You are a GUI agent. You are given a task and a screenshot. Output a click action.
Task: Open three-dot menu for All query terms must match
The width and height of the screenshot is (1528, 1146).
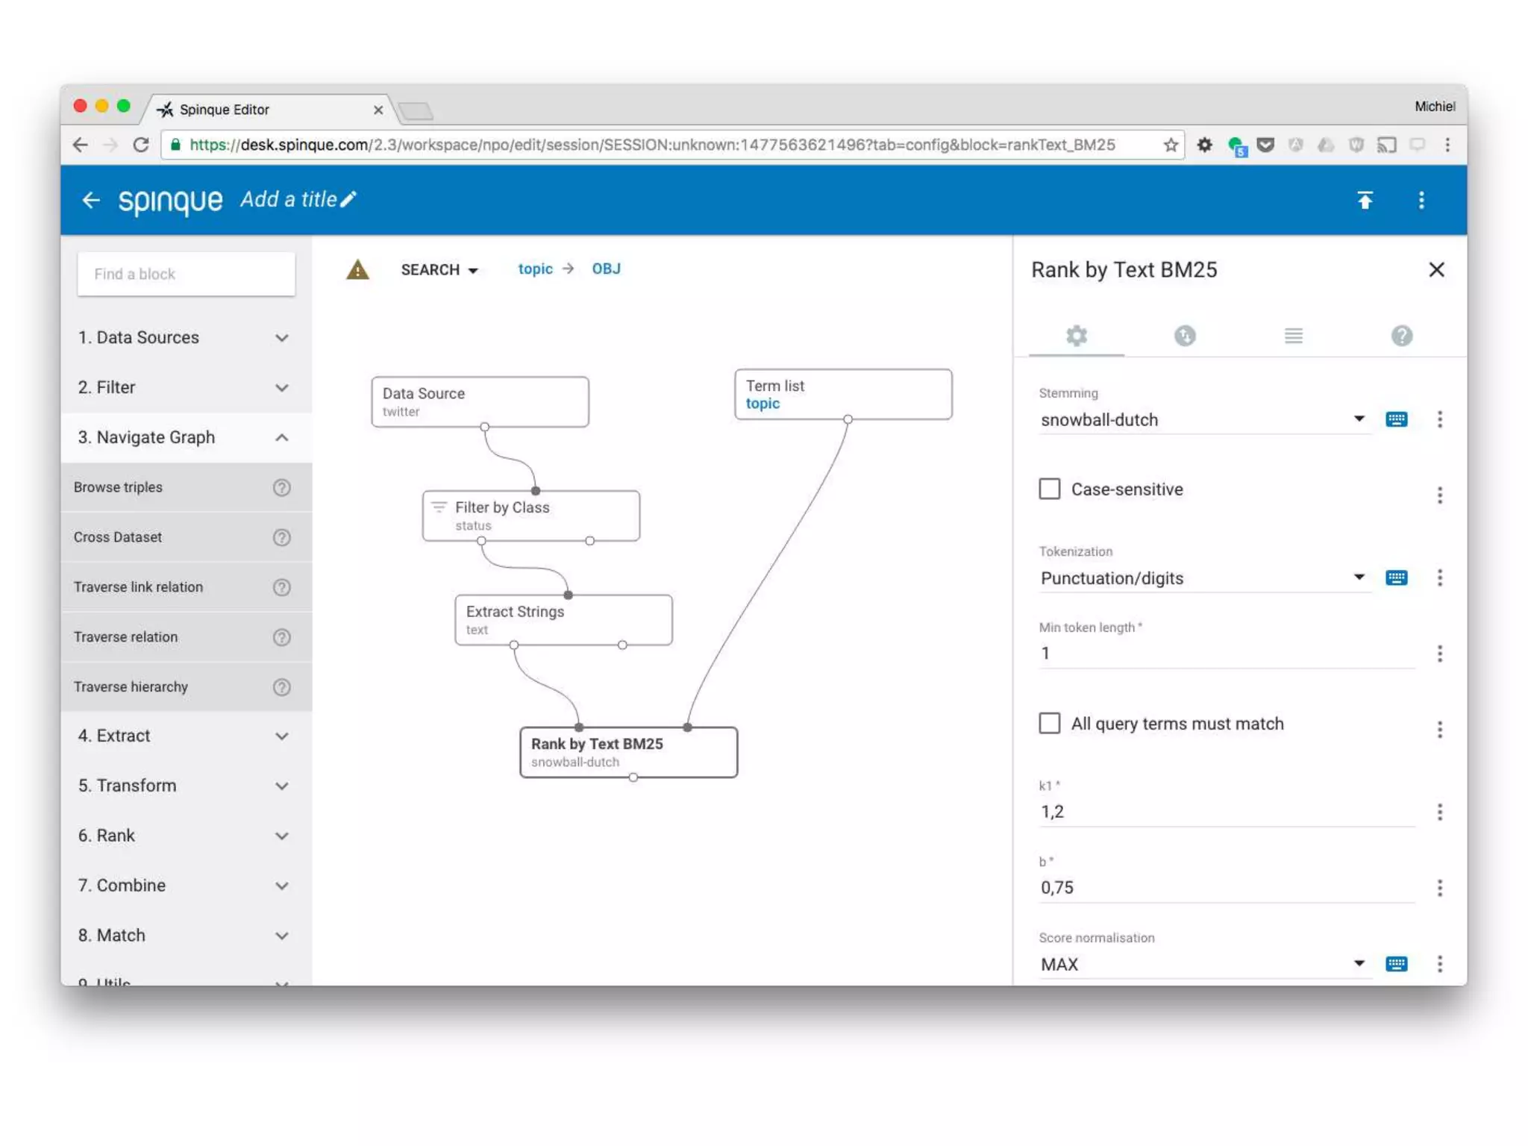(1439, 729)
